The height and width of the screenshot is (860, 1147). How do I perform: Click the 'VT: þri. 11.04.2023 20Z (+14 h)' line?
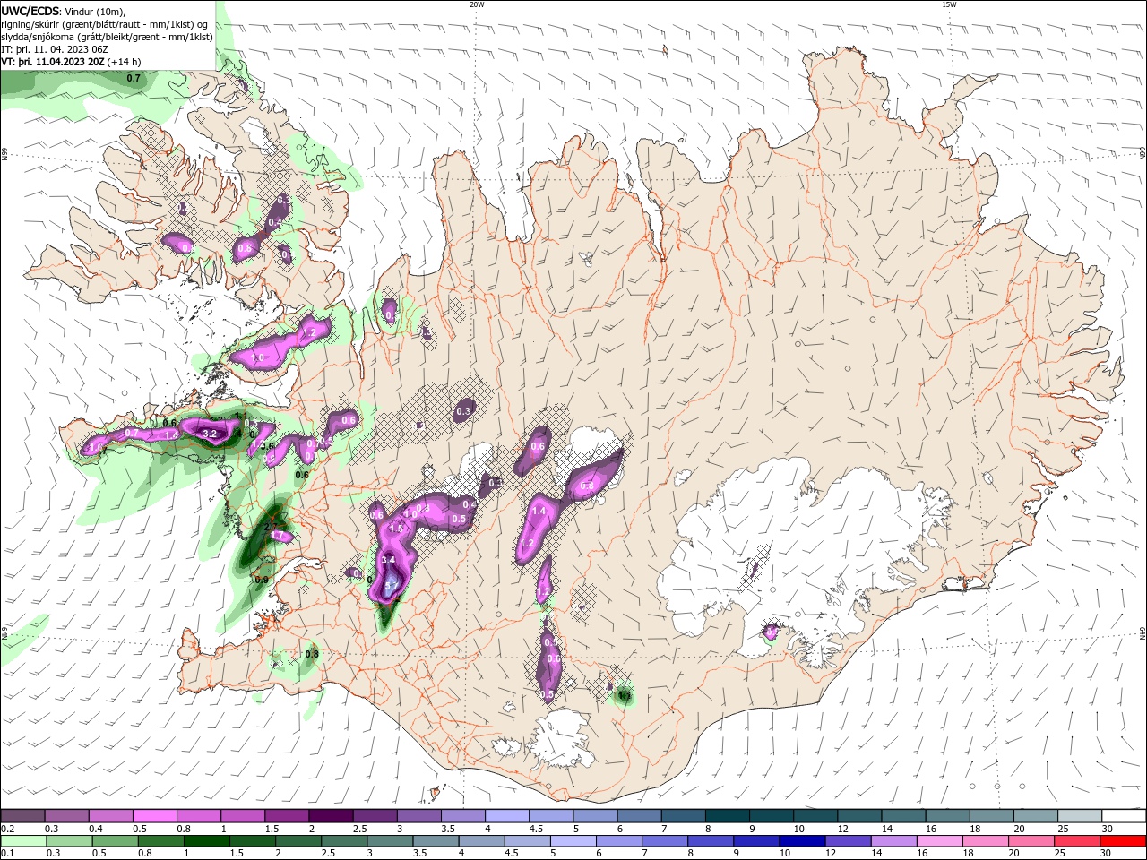[x=71, y=62]
